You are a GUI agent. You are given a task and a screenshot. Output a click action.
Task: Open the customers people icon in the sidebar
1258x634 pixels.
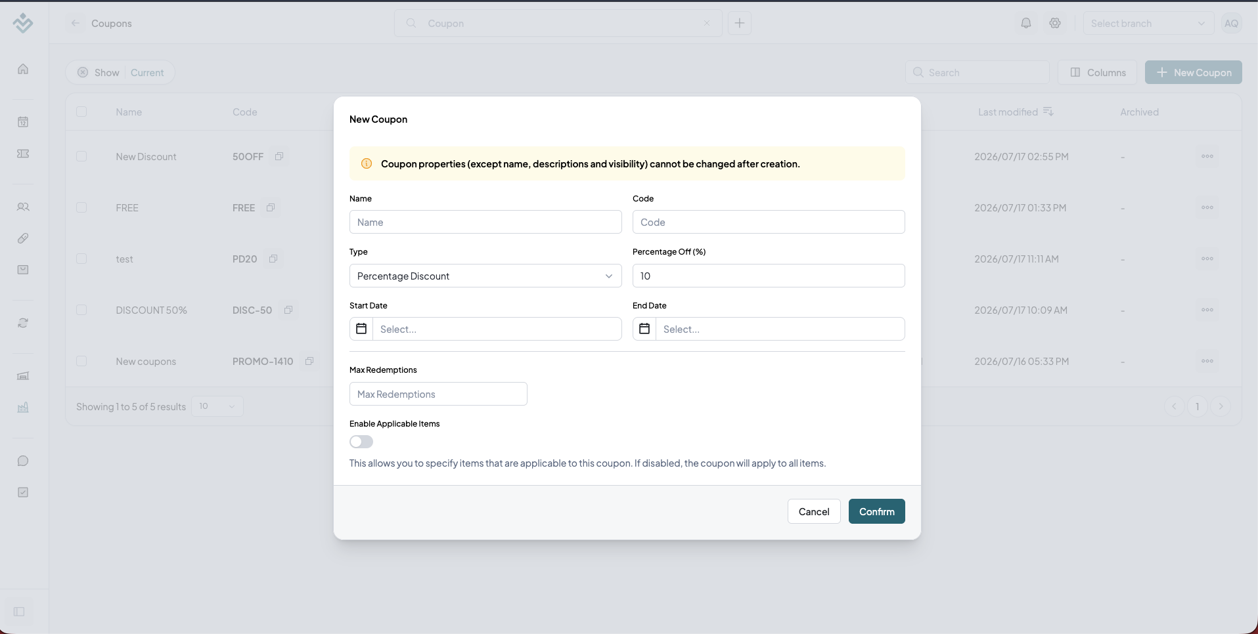pyautogui.click(x=23, y=207)
